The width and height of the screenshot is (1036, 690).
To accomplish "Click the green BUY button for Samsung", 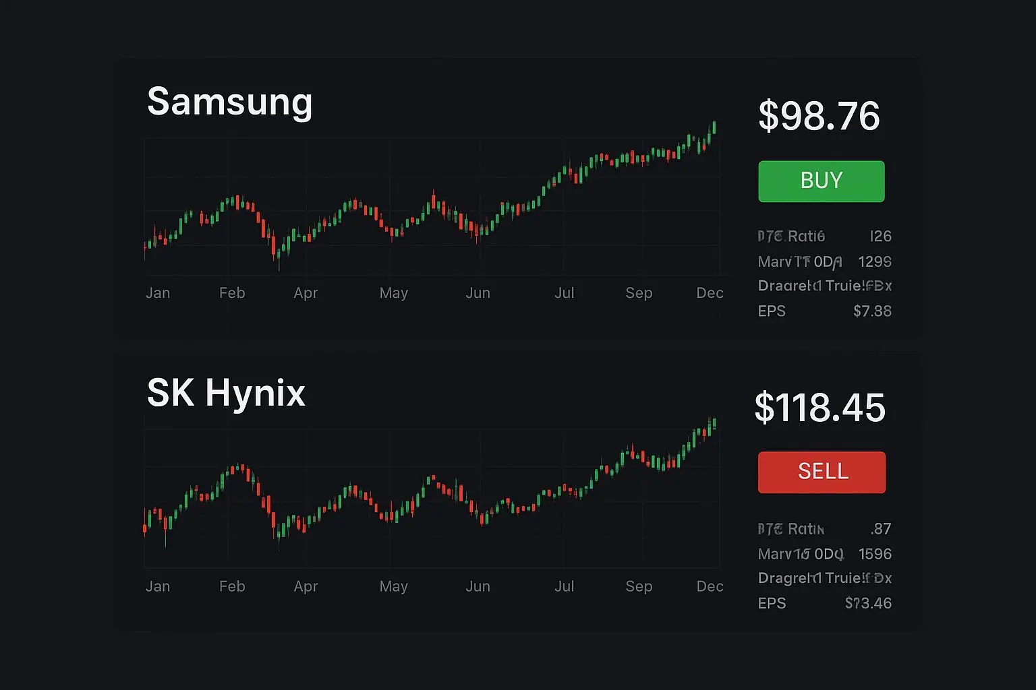I will pyautogui.click(x=821, y=181).
